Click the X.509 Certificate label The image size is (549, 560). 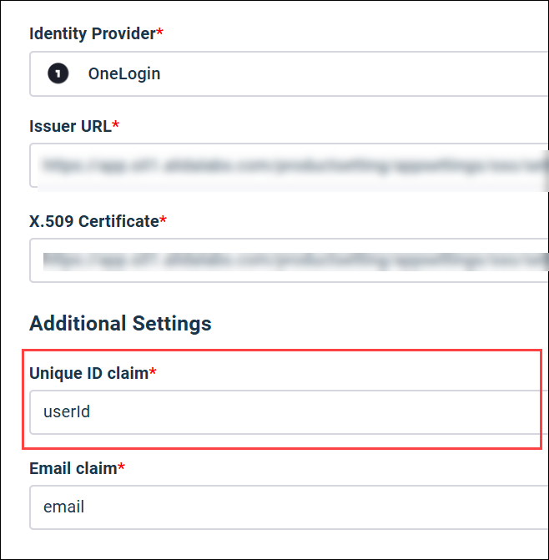pos(93,221)
